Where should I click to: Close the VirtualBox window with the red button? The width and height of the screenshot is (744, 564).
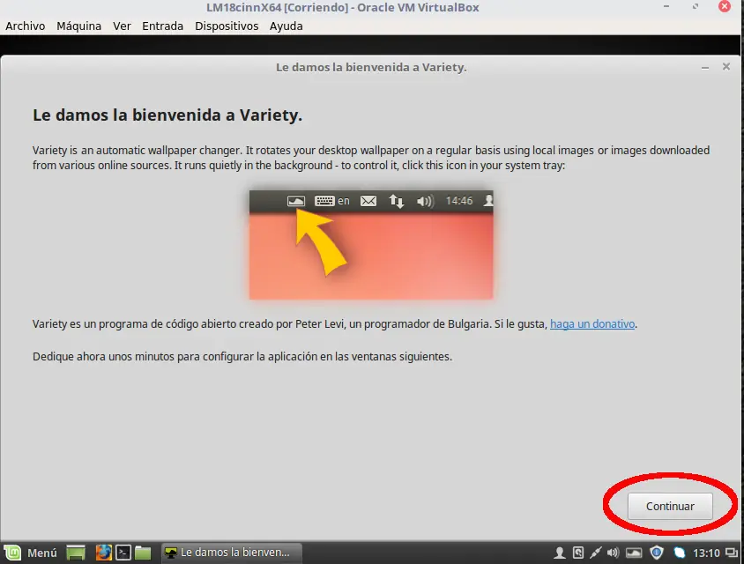coord(725,6)
